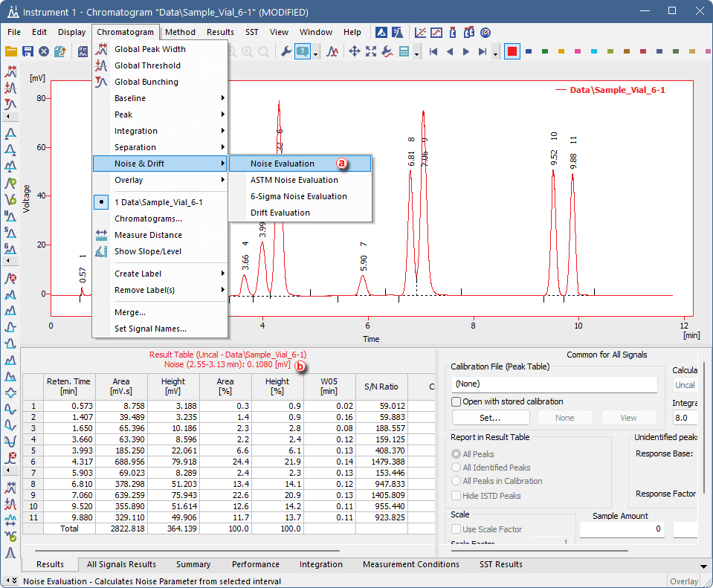Select the pink signal color swatch
The image size is (713, 588).
click(x=578, y=51)
